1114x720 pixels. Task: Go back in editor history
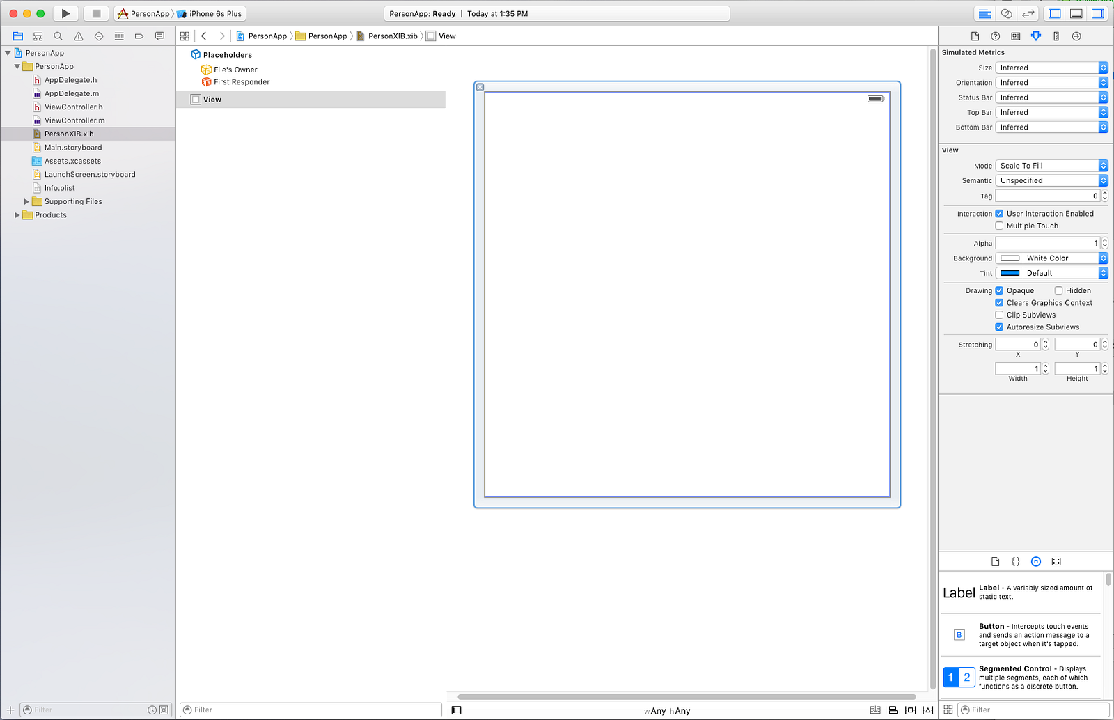pos(204,36)
